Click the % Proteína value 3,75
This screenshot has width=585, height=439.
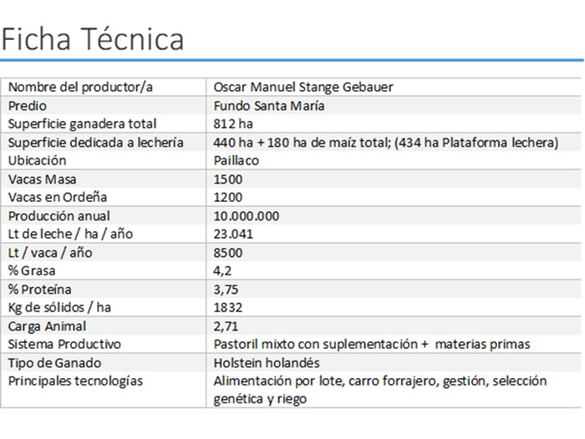tap(226, 290)
